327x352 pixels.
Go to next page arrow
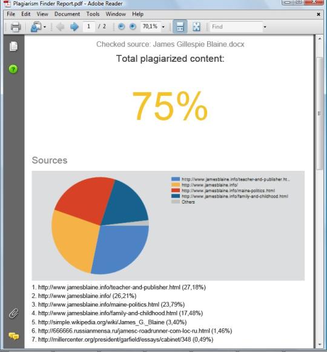pos(74,27)
